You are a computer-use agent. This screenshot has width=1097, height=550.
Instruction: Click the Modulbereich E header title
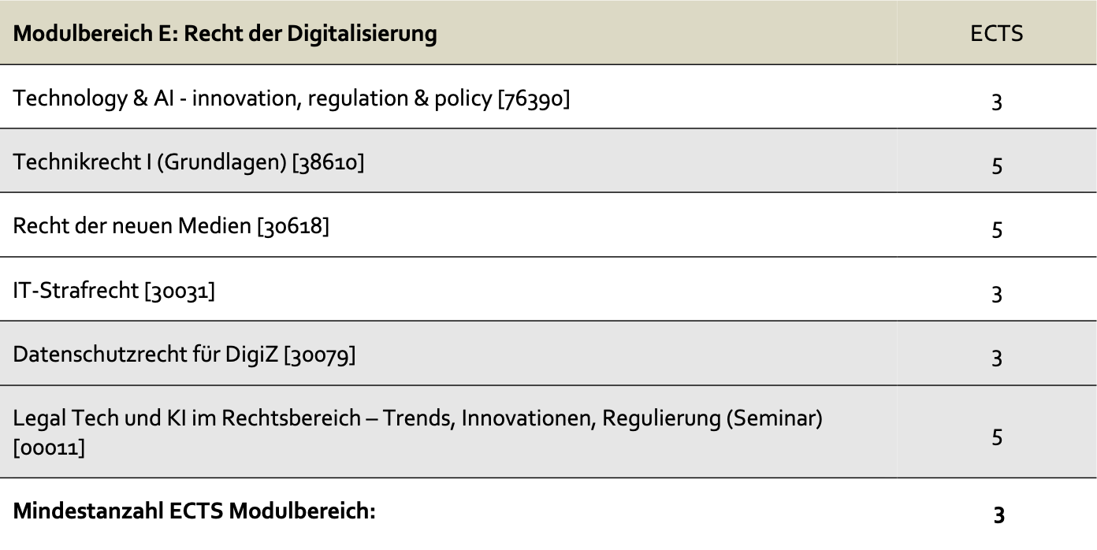pos(225,35)
